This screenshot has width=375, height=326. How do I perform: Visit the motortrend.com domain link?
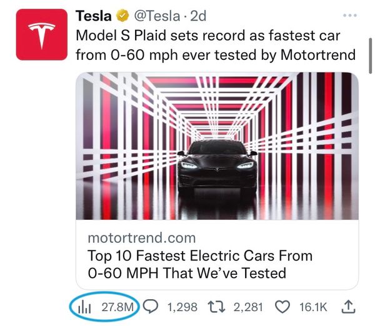coord(141,238)
